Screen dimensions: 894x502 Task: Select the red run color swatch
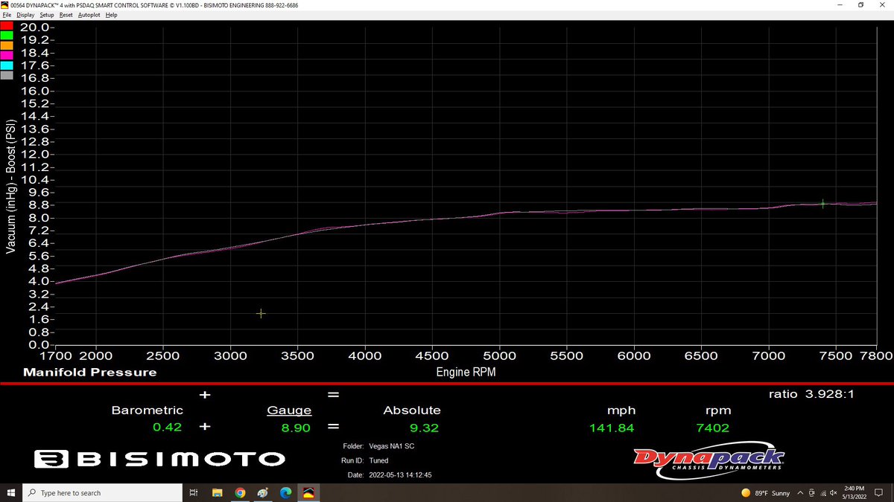pos(7,25)
